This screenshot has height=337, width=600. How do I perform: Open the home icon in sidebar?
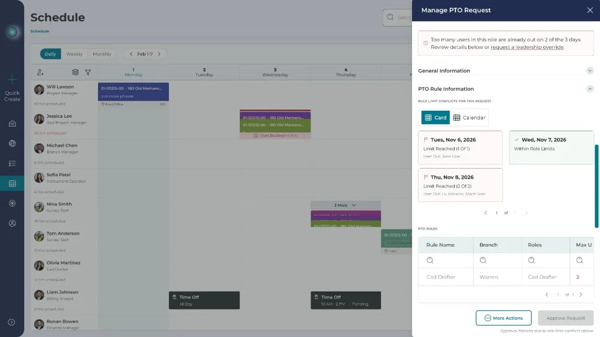pyautogui.click(x=12, y=123)
